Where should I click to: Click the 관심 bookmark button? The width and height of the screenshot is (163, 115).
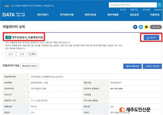tap(33, 54)
